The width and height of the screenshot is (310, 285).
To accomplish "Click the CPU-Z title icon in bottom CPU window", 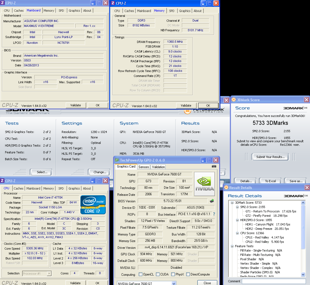I will click(x=2, y=181).
